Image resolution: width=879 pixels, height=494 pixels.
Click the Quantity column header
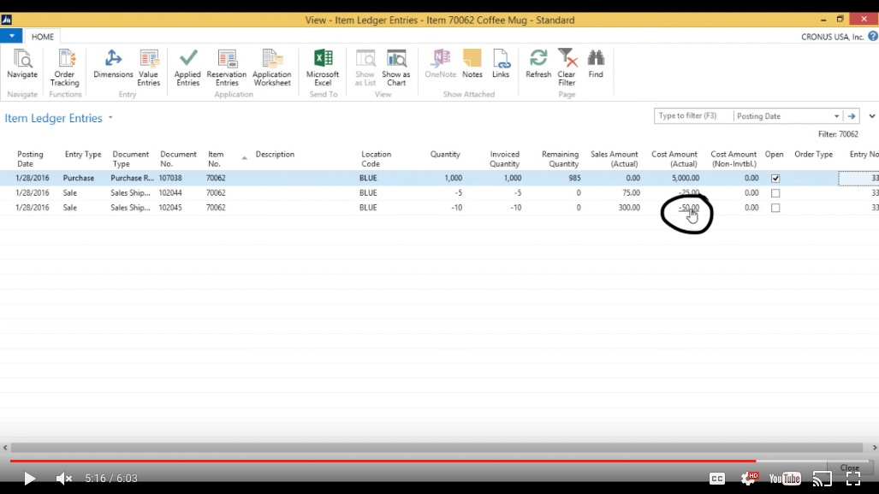click(445, 155)
